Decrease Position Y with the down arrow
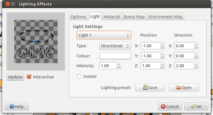 coord(162,58)
